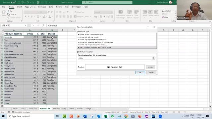Switch to the Formulas ribbon tab
212x119 pixels.
point(42,7)
